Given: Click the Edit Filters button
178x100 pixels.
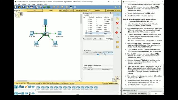Looking at the screenshot, I should (90, 69).
